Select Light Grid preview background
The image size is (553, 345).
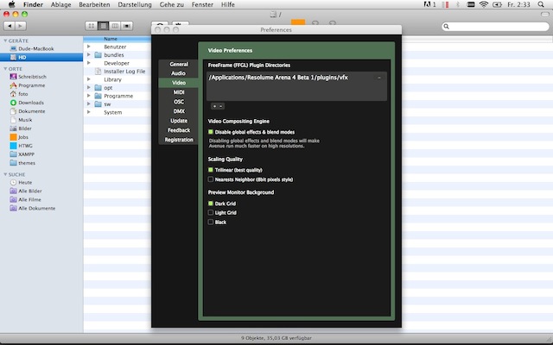coord(211,213)
